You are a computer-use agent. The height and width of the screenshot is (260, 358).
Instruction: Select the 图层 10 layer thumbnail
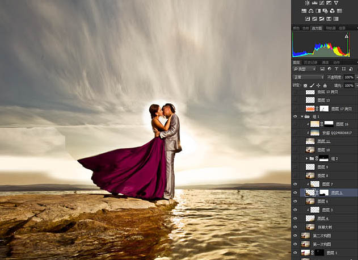[310, 150]
